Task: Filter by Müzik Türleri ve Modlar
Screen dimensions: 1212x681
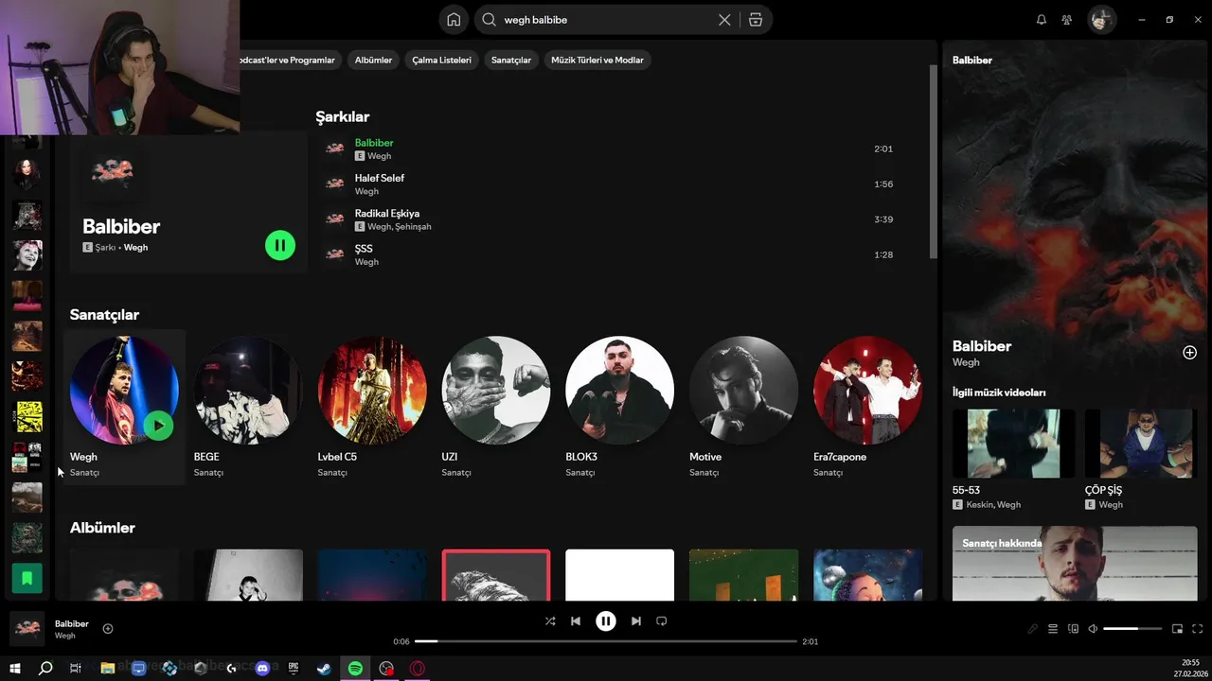Action: [x=597, y=60]
